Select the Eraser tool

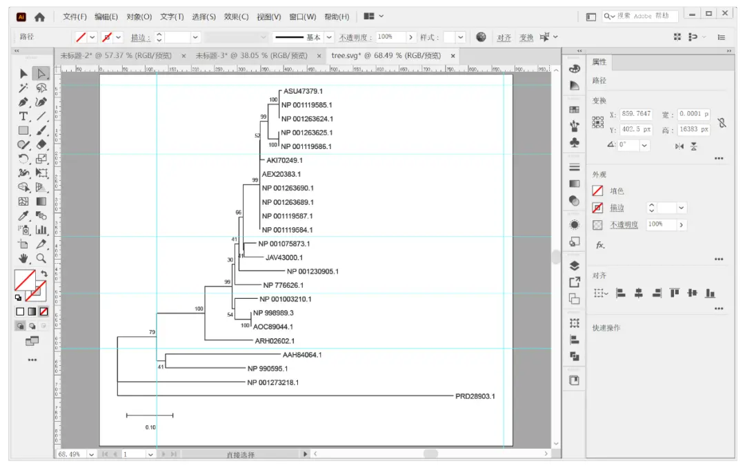41,144
